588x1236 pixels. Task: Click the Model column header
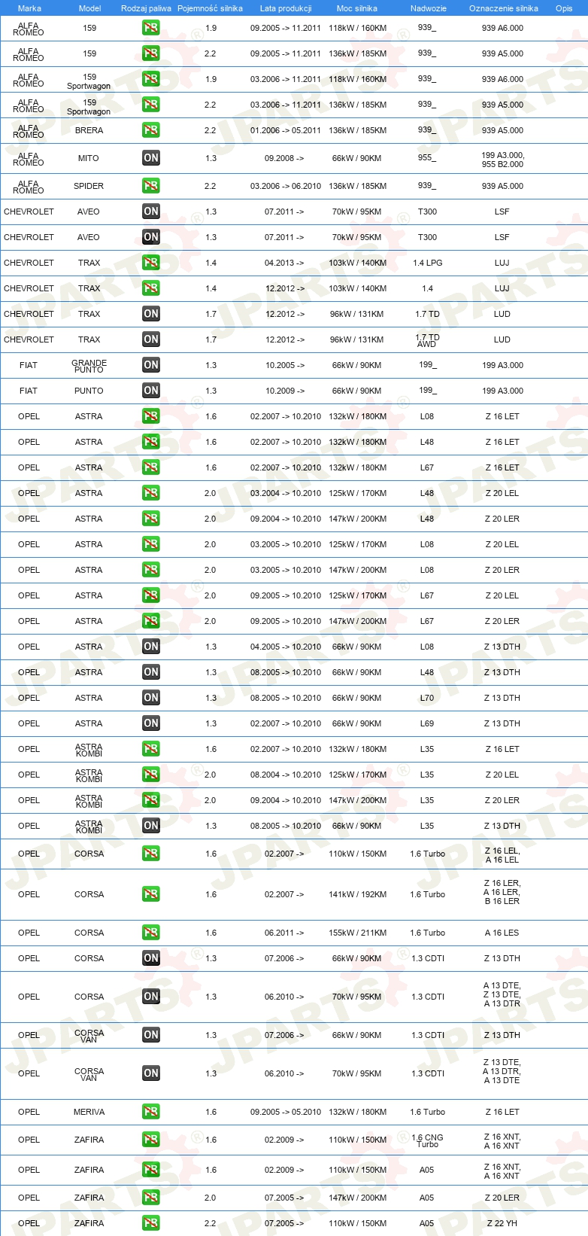tap(90, 8)
